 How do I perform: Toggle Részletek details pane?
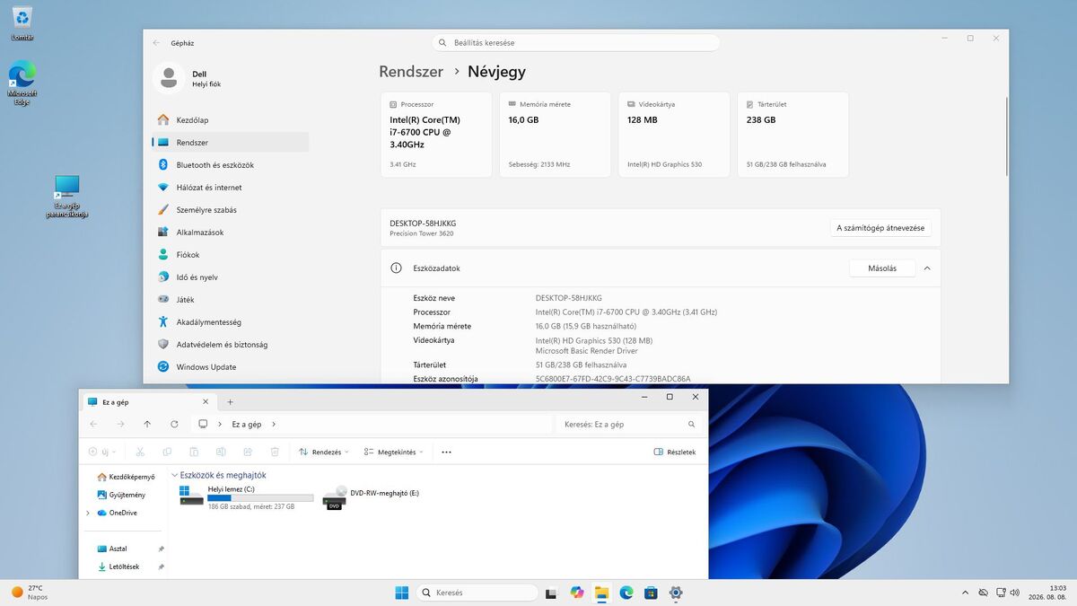coord(675,452)
